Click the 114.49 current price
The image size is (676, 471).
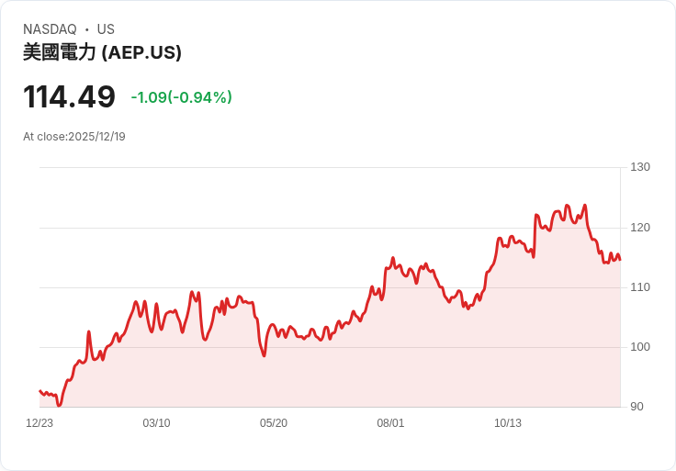pos(69,97)
